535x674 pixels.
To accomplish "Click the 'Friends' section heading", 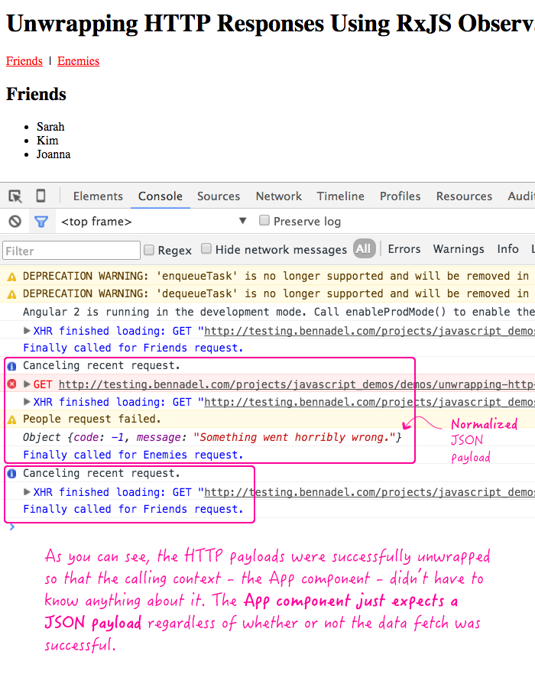I will point(36,94).
